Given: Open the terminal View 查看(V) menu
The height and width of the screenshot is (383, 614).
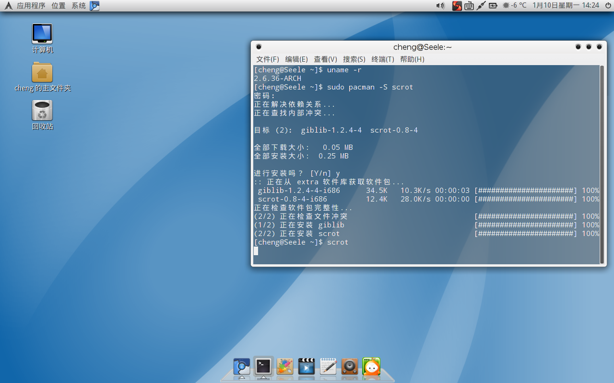Looking at the screenshot, I should pos(325,59).
